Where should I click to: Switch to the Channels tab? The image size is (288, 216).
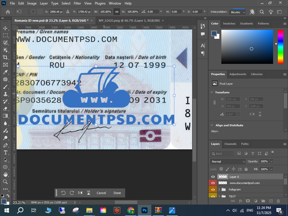click(x=230, y=144)
